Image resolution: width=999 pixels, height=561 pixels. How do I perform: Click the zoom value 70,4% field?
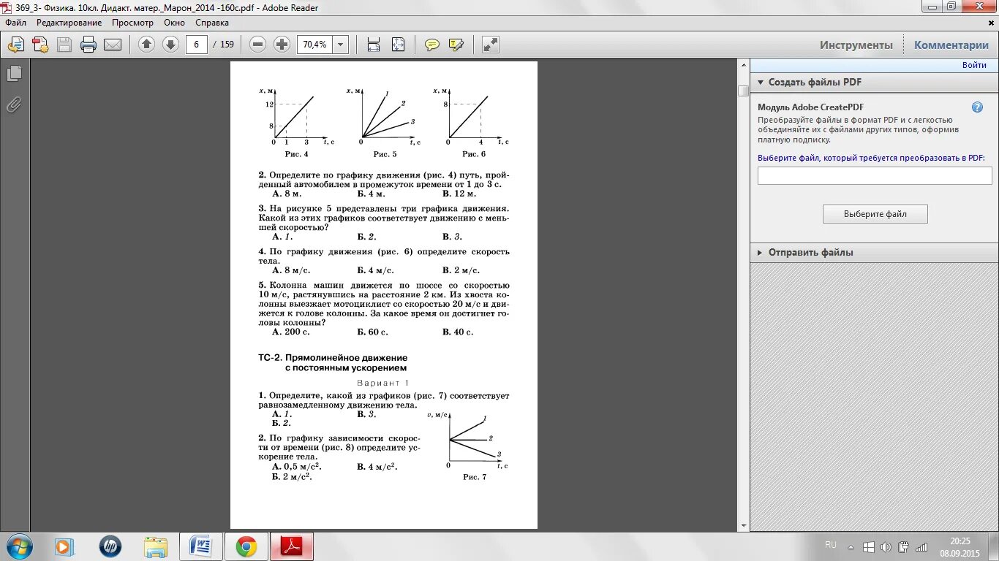click(314, 45)
